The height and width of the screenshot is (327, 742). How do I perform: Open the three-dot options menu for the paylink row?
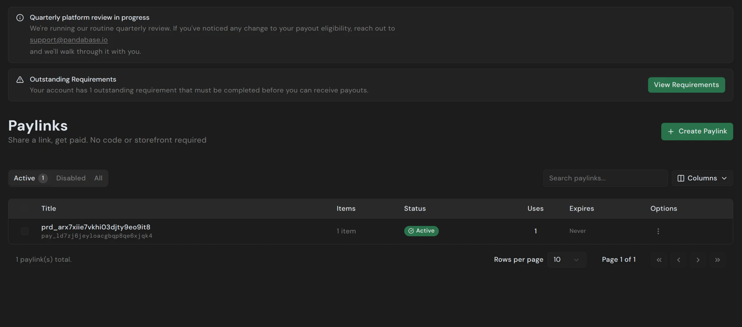click(658, 231)
